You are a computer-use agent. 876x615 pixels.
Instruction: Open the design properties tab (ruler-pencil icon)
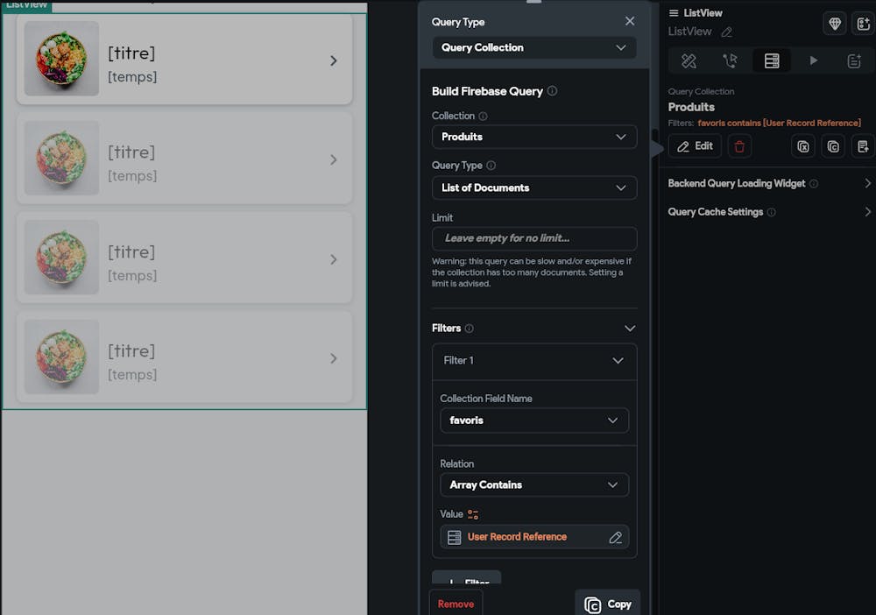pos(689,60)
